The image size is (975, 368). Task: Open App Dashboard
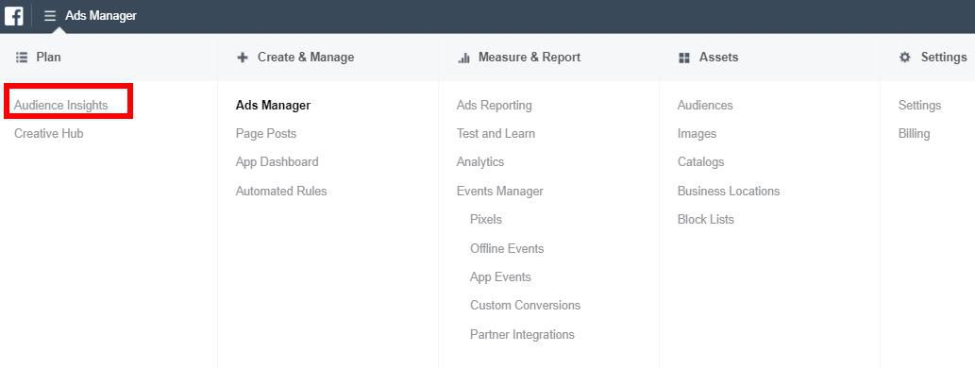pos(277,161)
